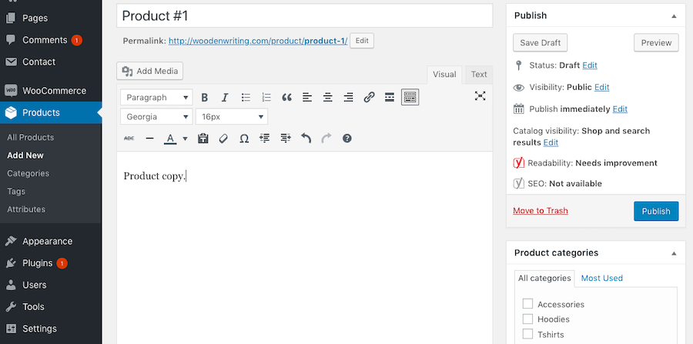Apply strikethrough formatting

[x=129, y=139]
